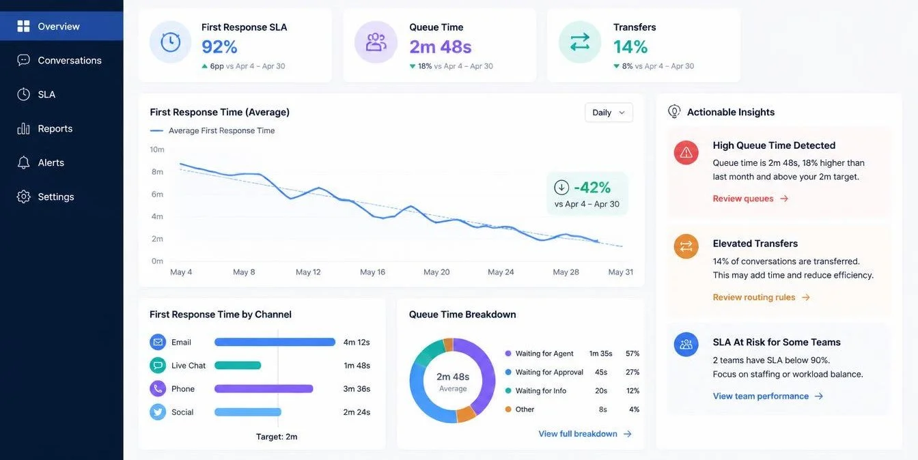Click the Elevated Transfers heading
This screenshot has height=460, width=918.
755,244
